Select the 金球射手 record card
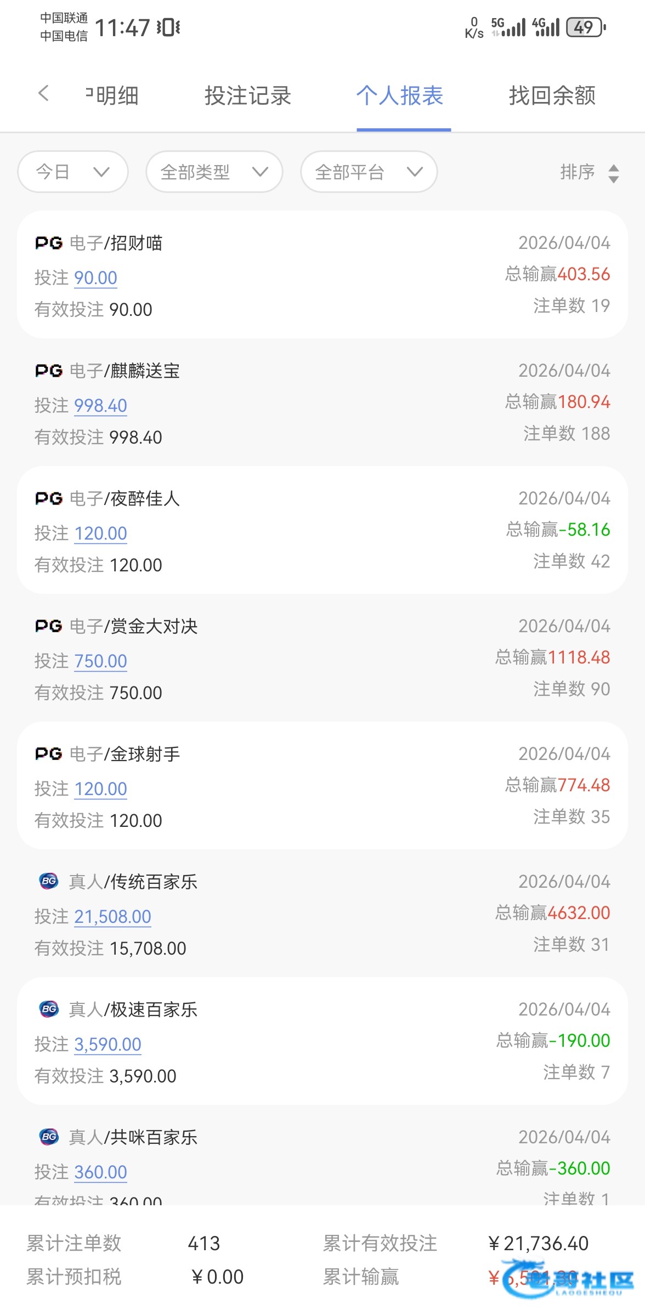 coord(322,786)
